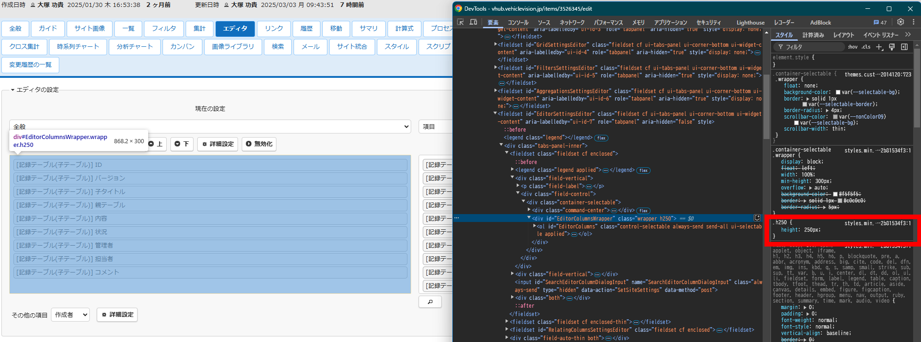Click the scroll-into-view icon on the EditorColumnsWrapper row
Image resolution: width=921 pixels, height=342 pixels.
pos(757,218)
